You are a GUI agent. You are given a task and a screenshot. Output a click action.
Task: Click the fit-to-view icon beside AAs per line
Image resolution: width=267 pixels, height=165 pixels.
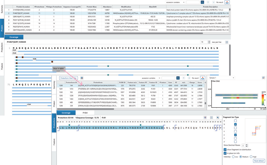tap(227, 42)
